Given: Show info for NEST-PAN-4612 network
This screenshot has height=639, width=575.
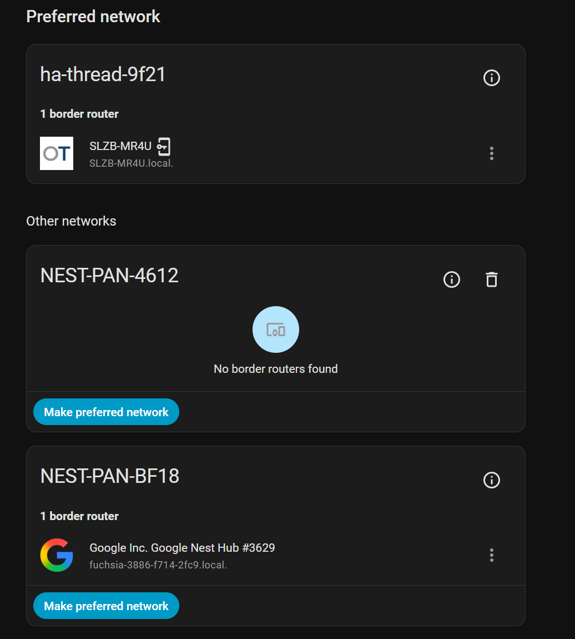Looking at the screenshot, I should click(451, 279).
